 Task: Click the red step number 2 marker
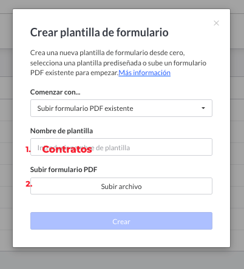coord(29,184)
